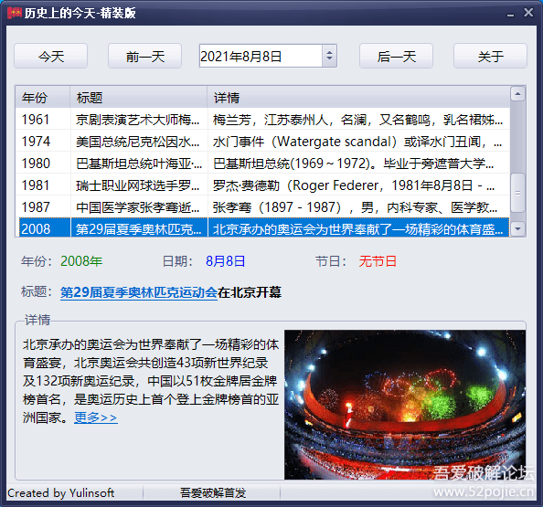Go to previous day with 前一天
Screen dimensions: 543x507
pos(144,56)
